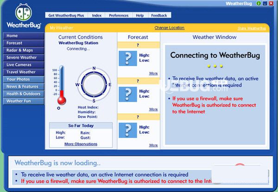Click the Share WeatherBug link
Viewport: 278px width, 192px height.
pyautogui.click(x=252, y=28)
